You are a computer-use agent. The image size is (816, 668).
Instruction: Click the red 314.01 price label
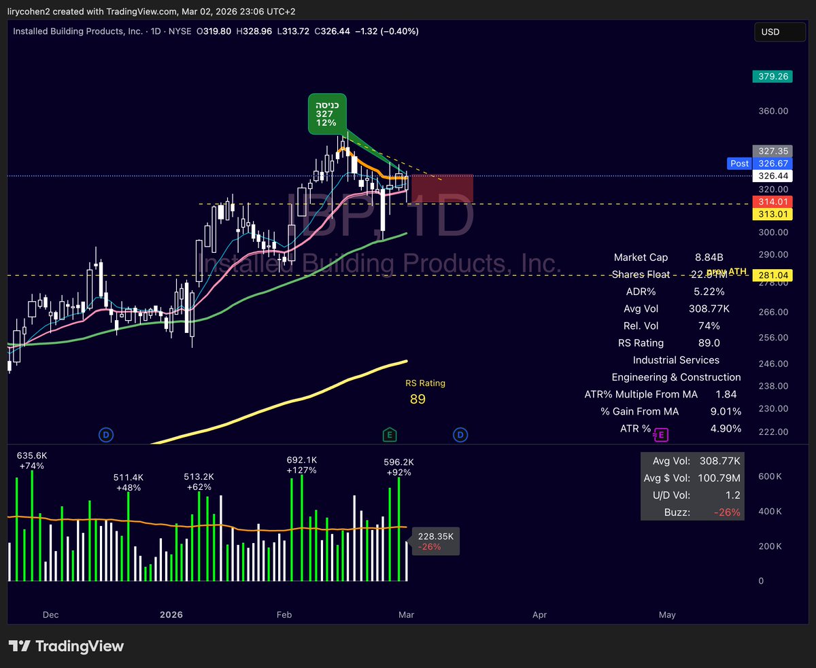tap(772, 202)
